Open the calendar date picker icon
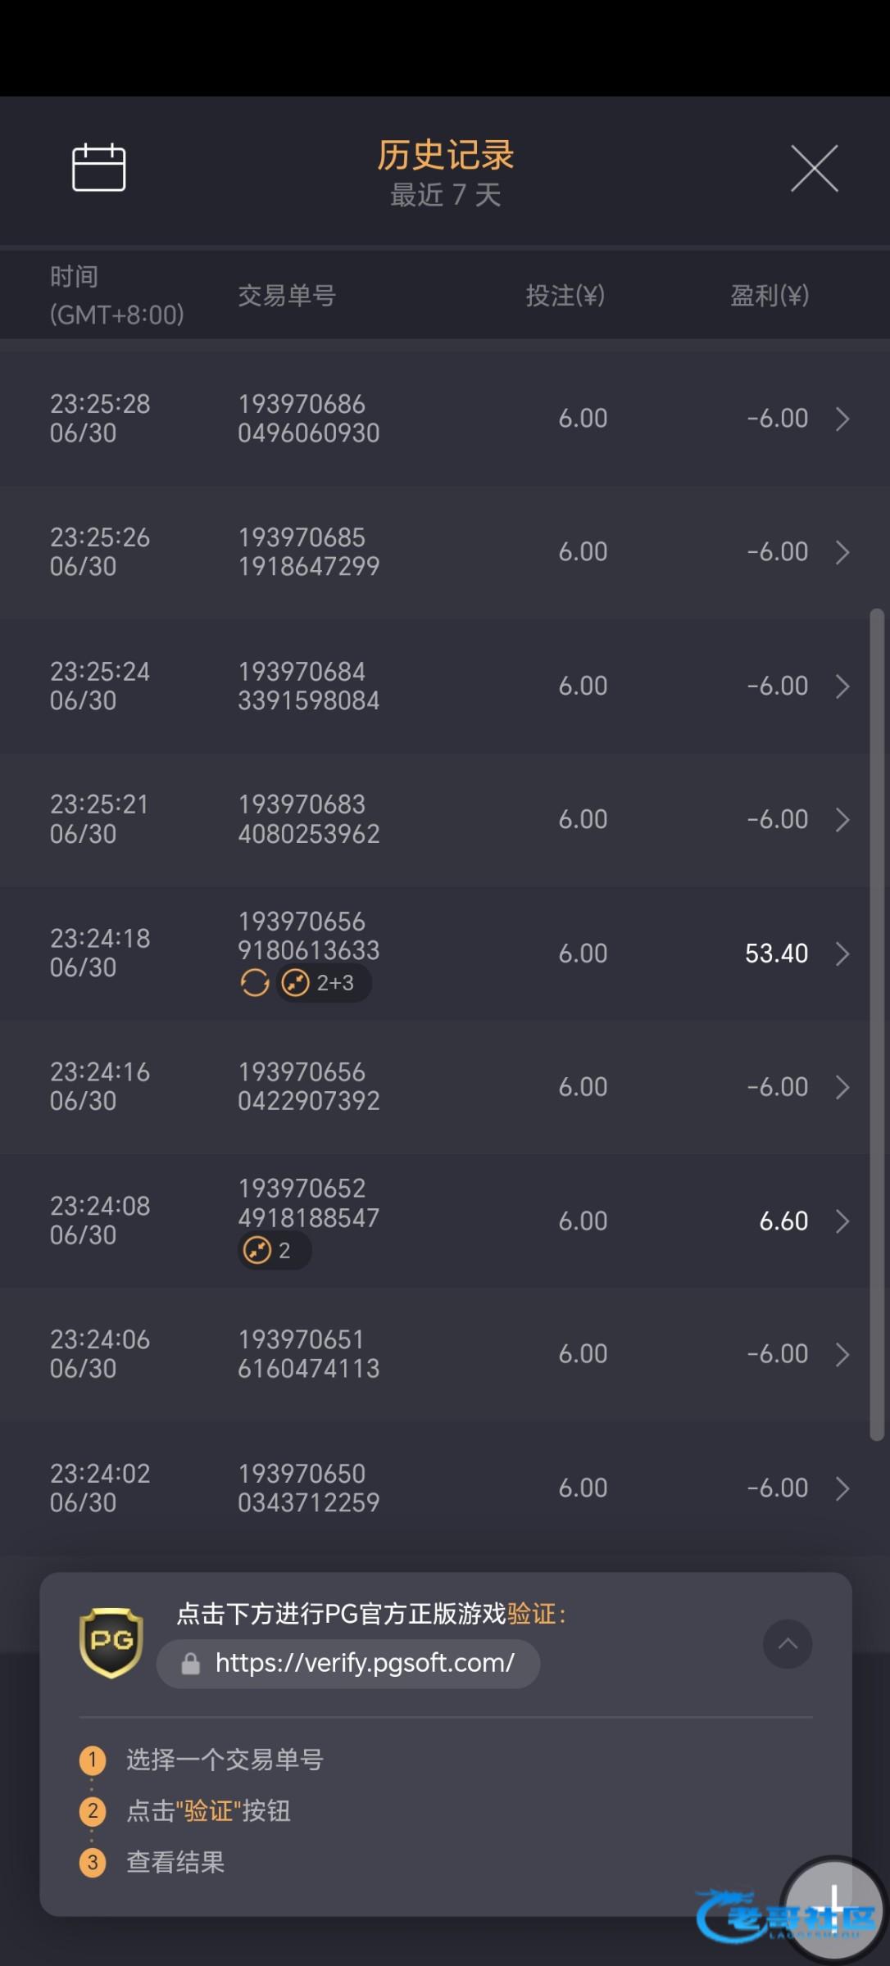Screen dimensions: 890x1966 click(x=98, y=168)
